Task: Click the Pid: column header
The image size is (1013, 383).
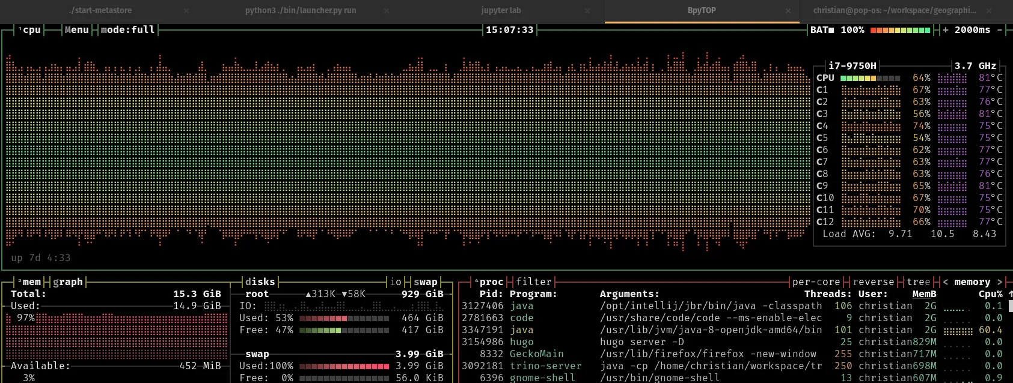Action: 491,294
